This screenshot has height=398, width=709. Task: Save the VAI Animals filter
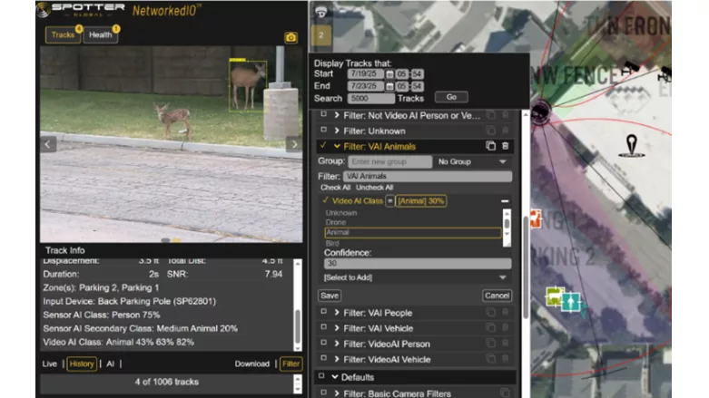coord(330,296)
